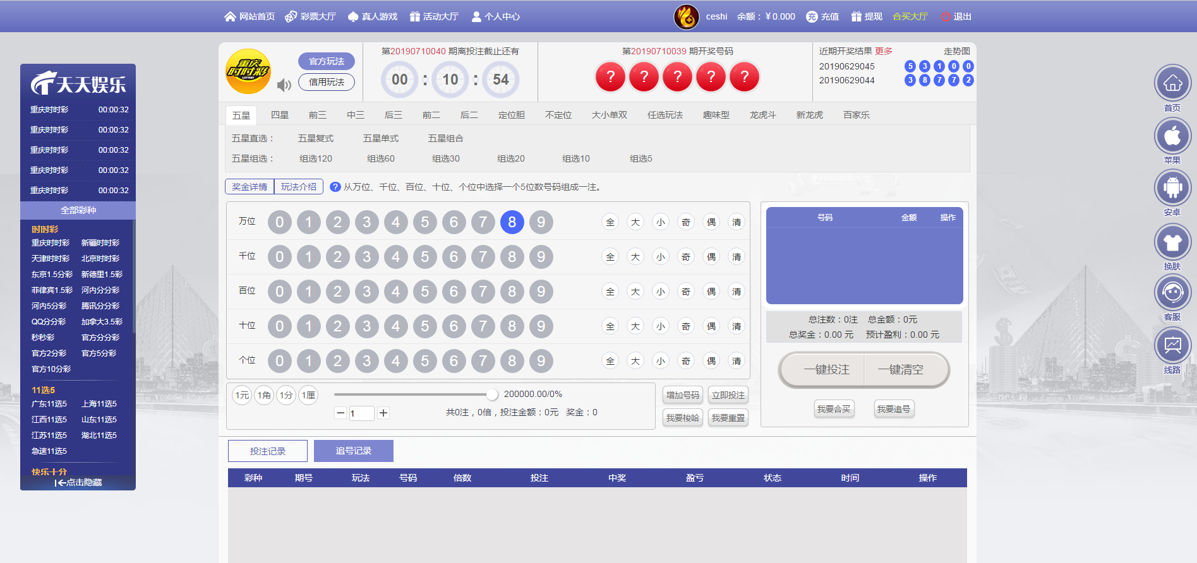Open the 安卓 Android download icon
Image resolution: width=1197 pixels, height=563 pixels.
tap(1172, 188)
